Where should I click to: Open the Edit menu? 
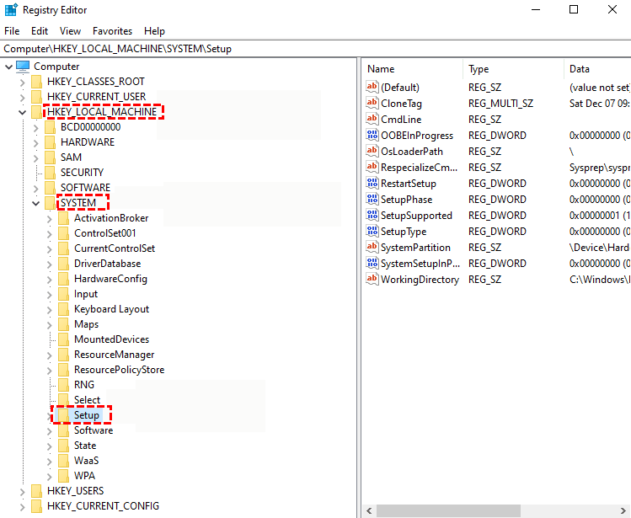click(40, 31)
